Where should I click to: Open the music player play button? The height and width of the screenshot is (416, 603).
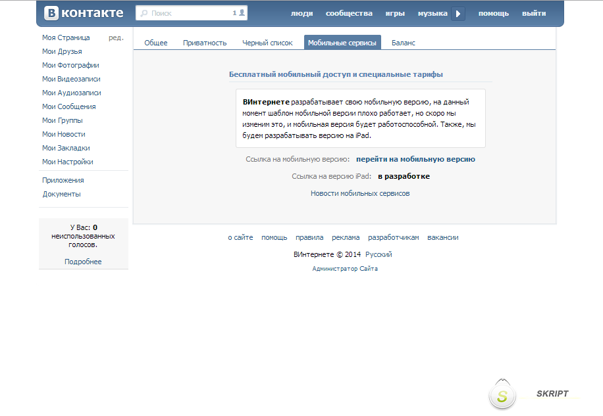[458, 14]
